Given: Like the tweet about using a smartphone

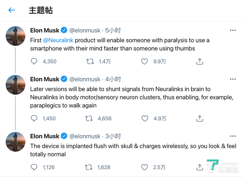Looking at the screenshot, I should pos(145,61).
